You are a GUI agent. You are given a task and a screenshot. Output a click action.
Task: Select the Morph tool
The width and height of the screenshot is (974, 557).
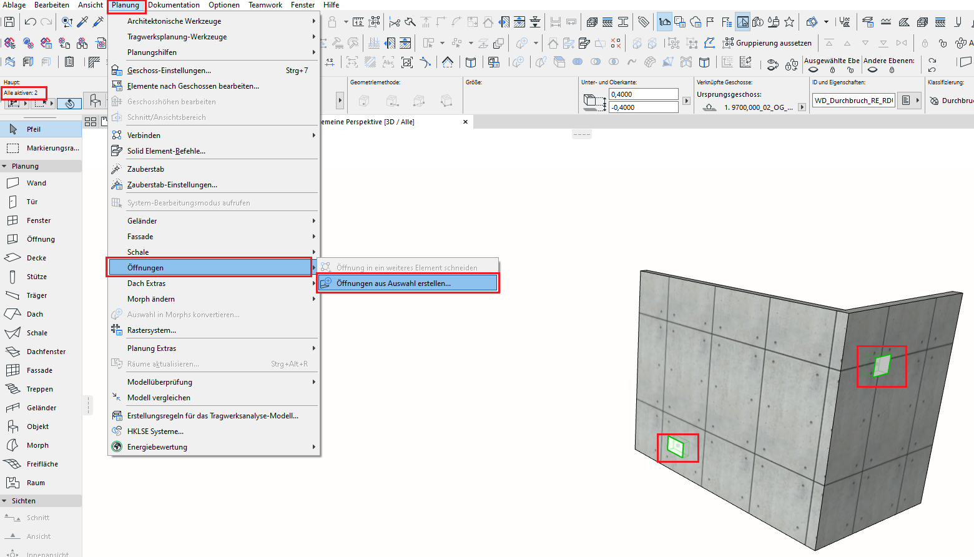(37, 445)
